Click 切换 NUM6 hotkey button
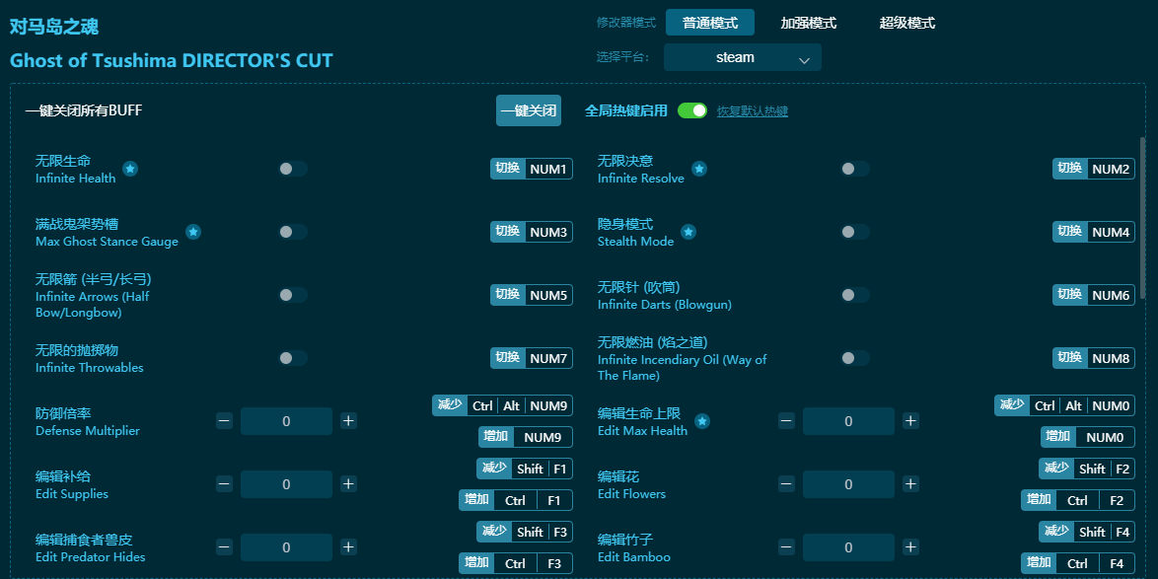This screenshot has width=1158, height=579. 1093,295
